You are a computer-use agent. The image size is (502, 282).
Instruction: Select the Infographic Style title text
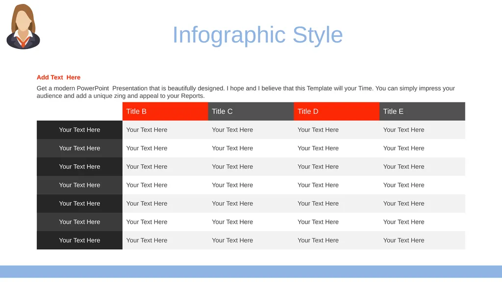click(x=258, y=35)
